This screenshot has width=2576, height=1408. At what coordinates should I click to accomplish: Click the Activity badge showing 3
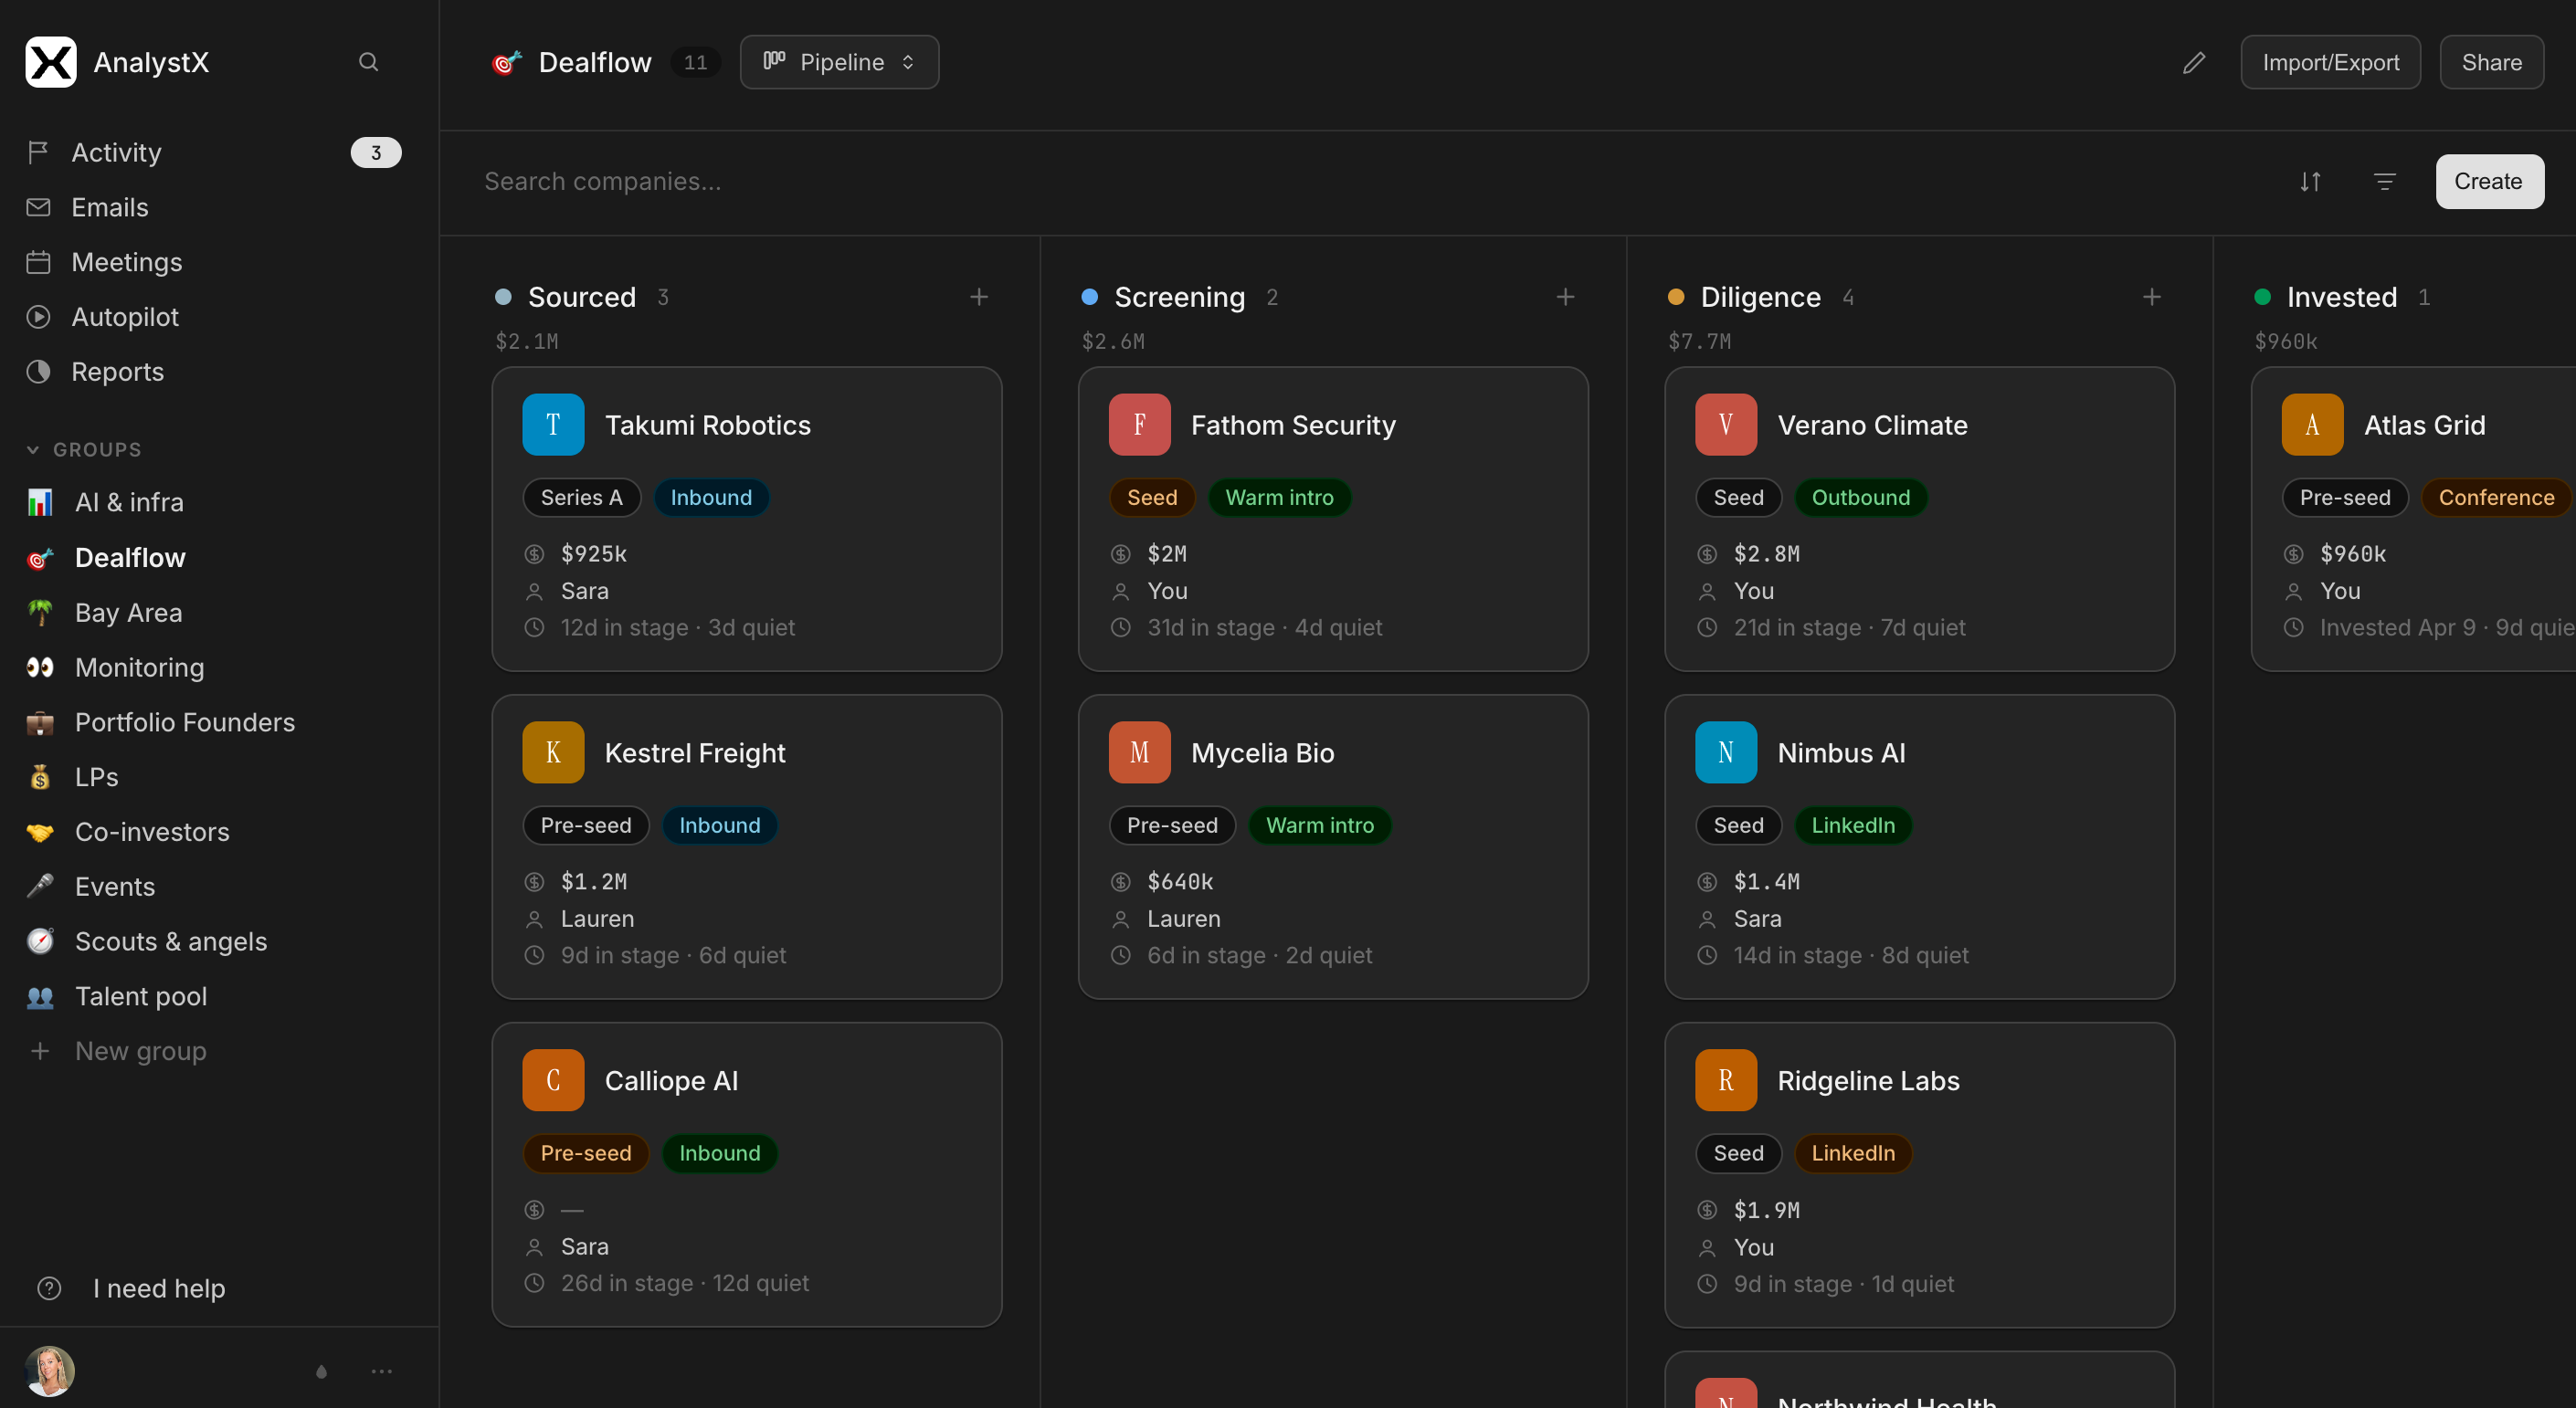point(376,152)
